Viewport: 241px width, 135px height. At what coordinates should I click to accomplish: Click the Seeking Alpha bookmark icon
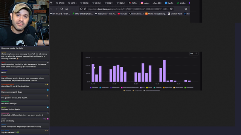[x=146, y=14]
